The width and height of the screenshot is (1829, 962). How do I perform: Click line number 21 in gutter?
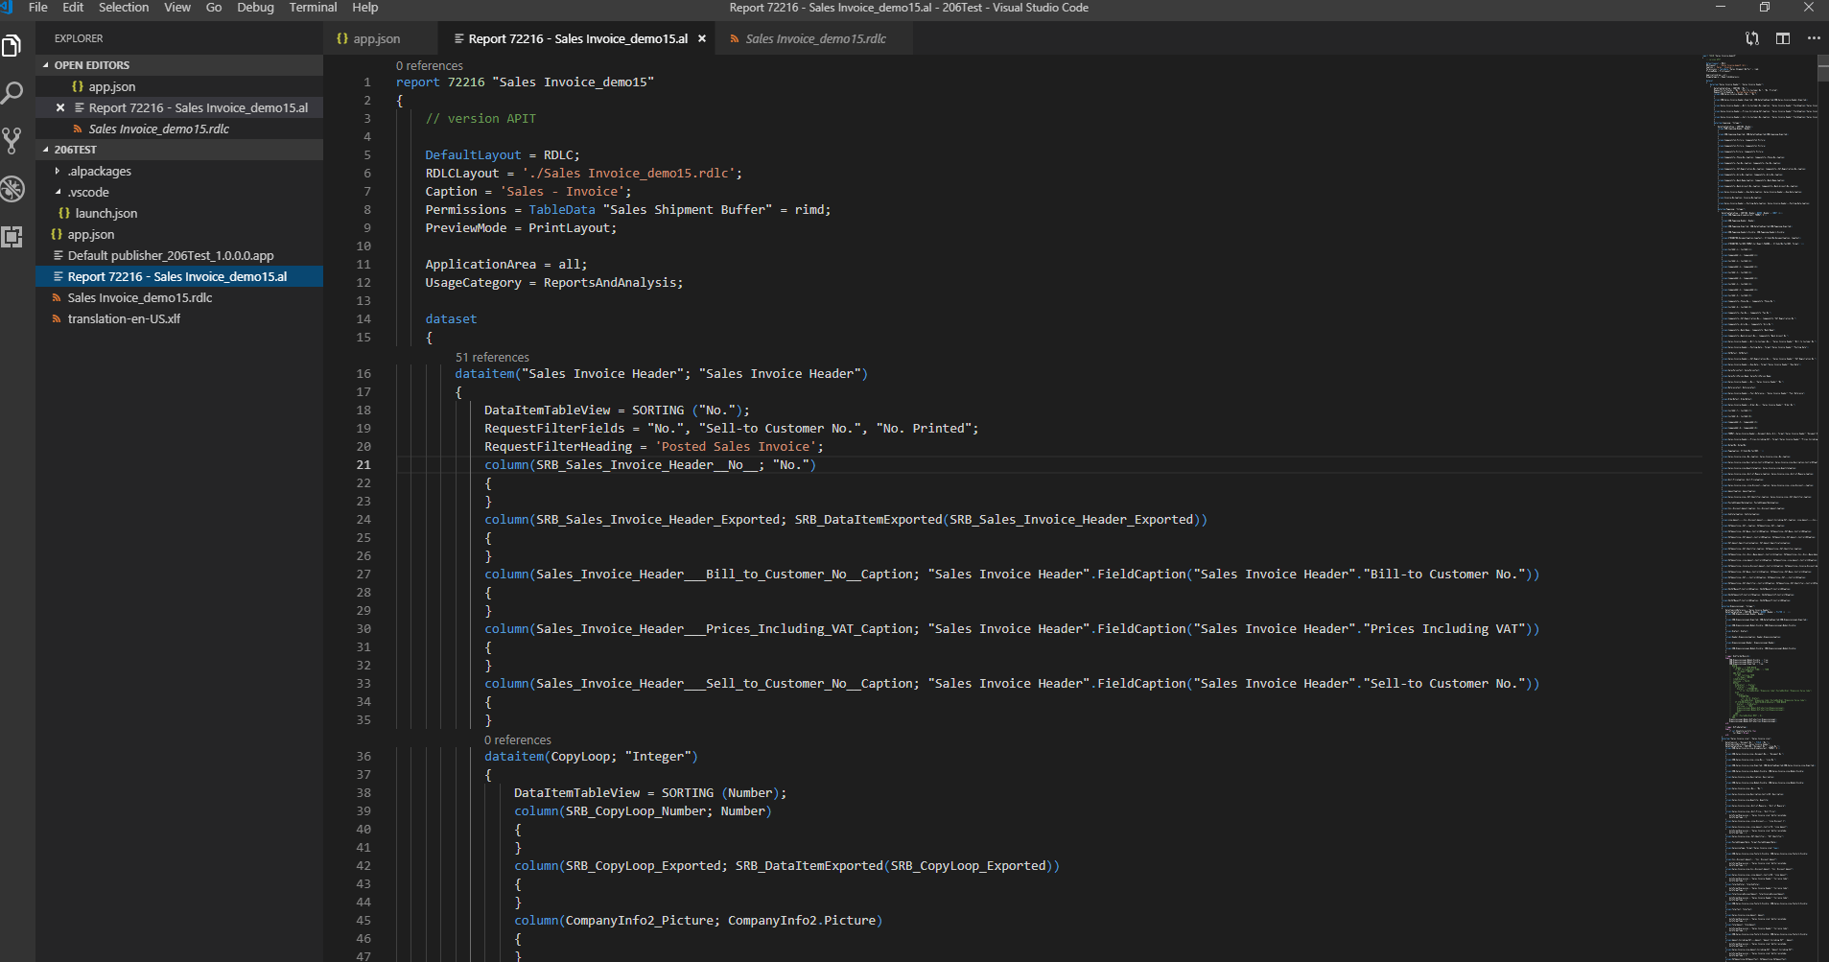point(363,465)
